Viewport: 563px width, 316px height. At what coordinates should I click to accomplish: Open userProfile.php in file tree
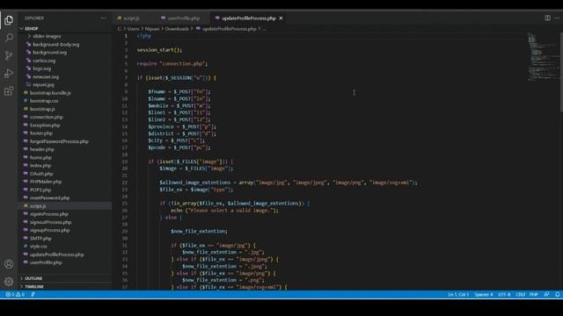click(x=46, y=262)
